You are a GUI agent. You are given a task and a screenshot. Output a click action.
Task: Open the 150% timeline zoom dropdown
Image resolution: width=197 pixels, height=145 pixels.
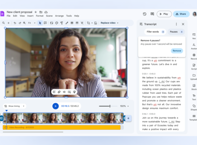point(124,106)
